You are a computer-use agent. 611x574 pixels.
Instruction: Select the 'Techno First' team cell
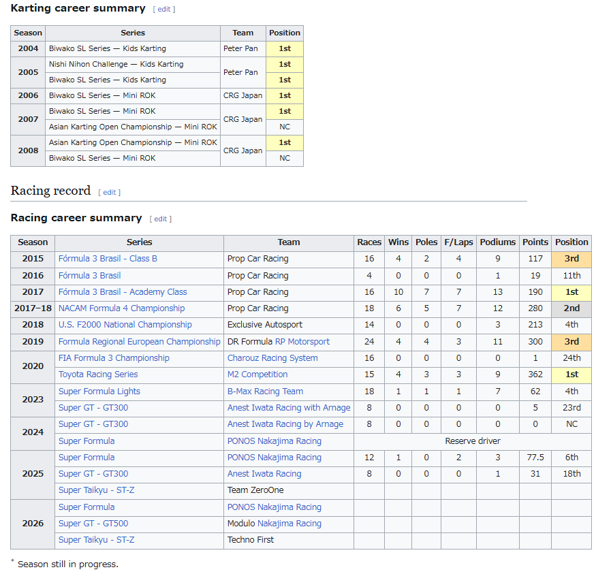click(289, 541)
